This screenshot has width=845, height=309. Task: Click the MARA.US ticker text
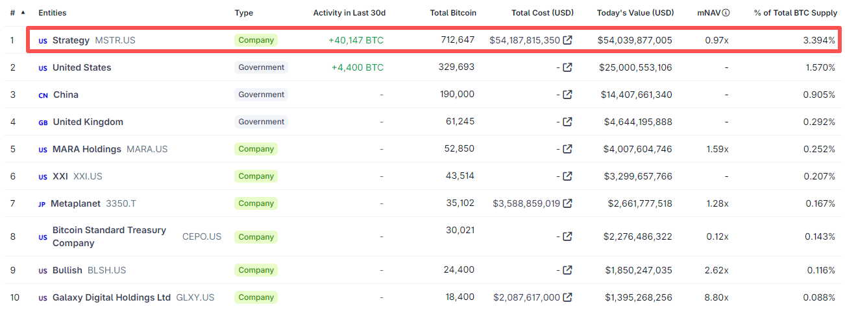click(x=147, y=149)
